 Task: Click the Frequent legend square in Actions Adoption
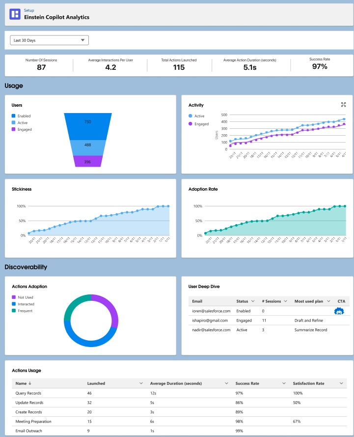(x=14, y=311)
